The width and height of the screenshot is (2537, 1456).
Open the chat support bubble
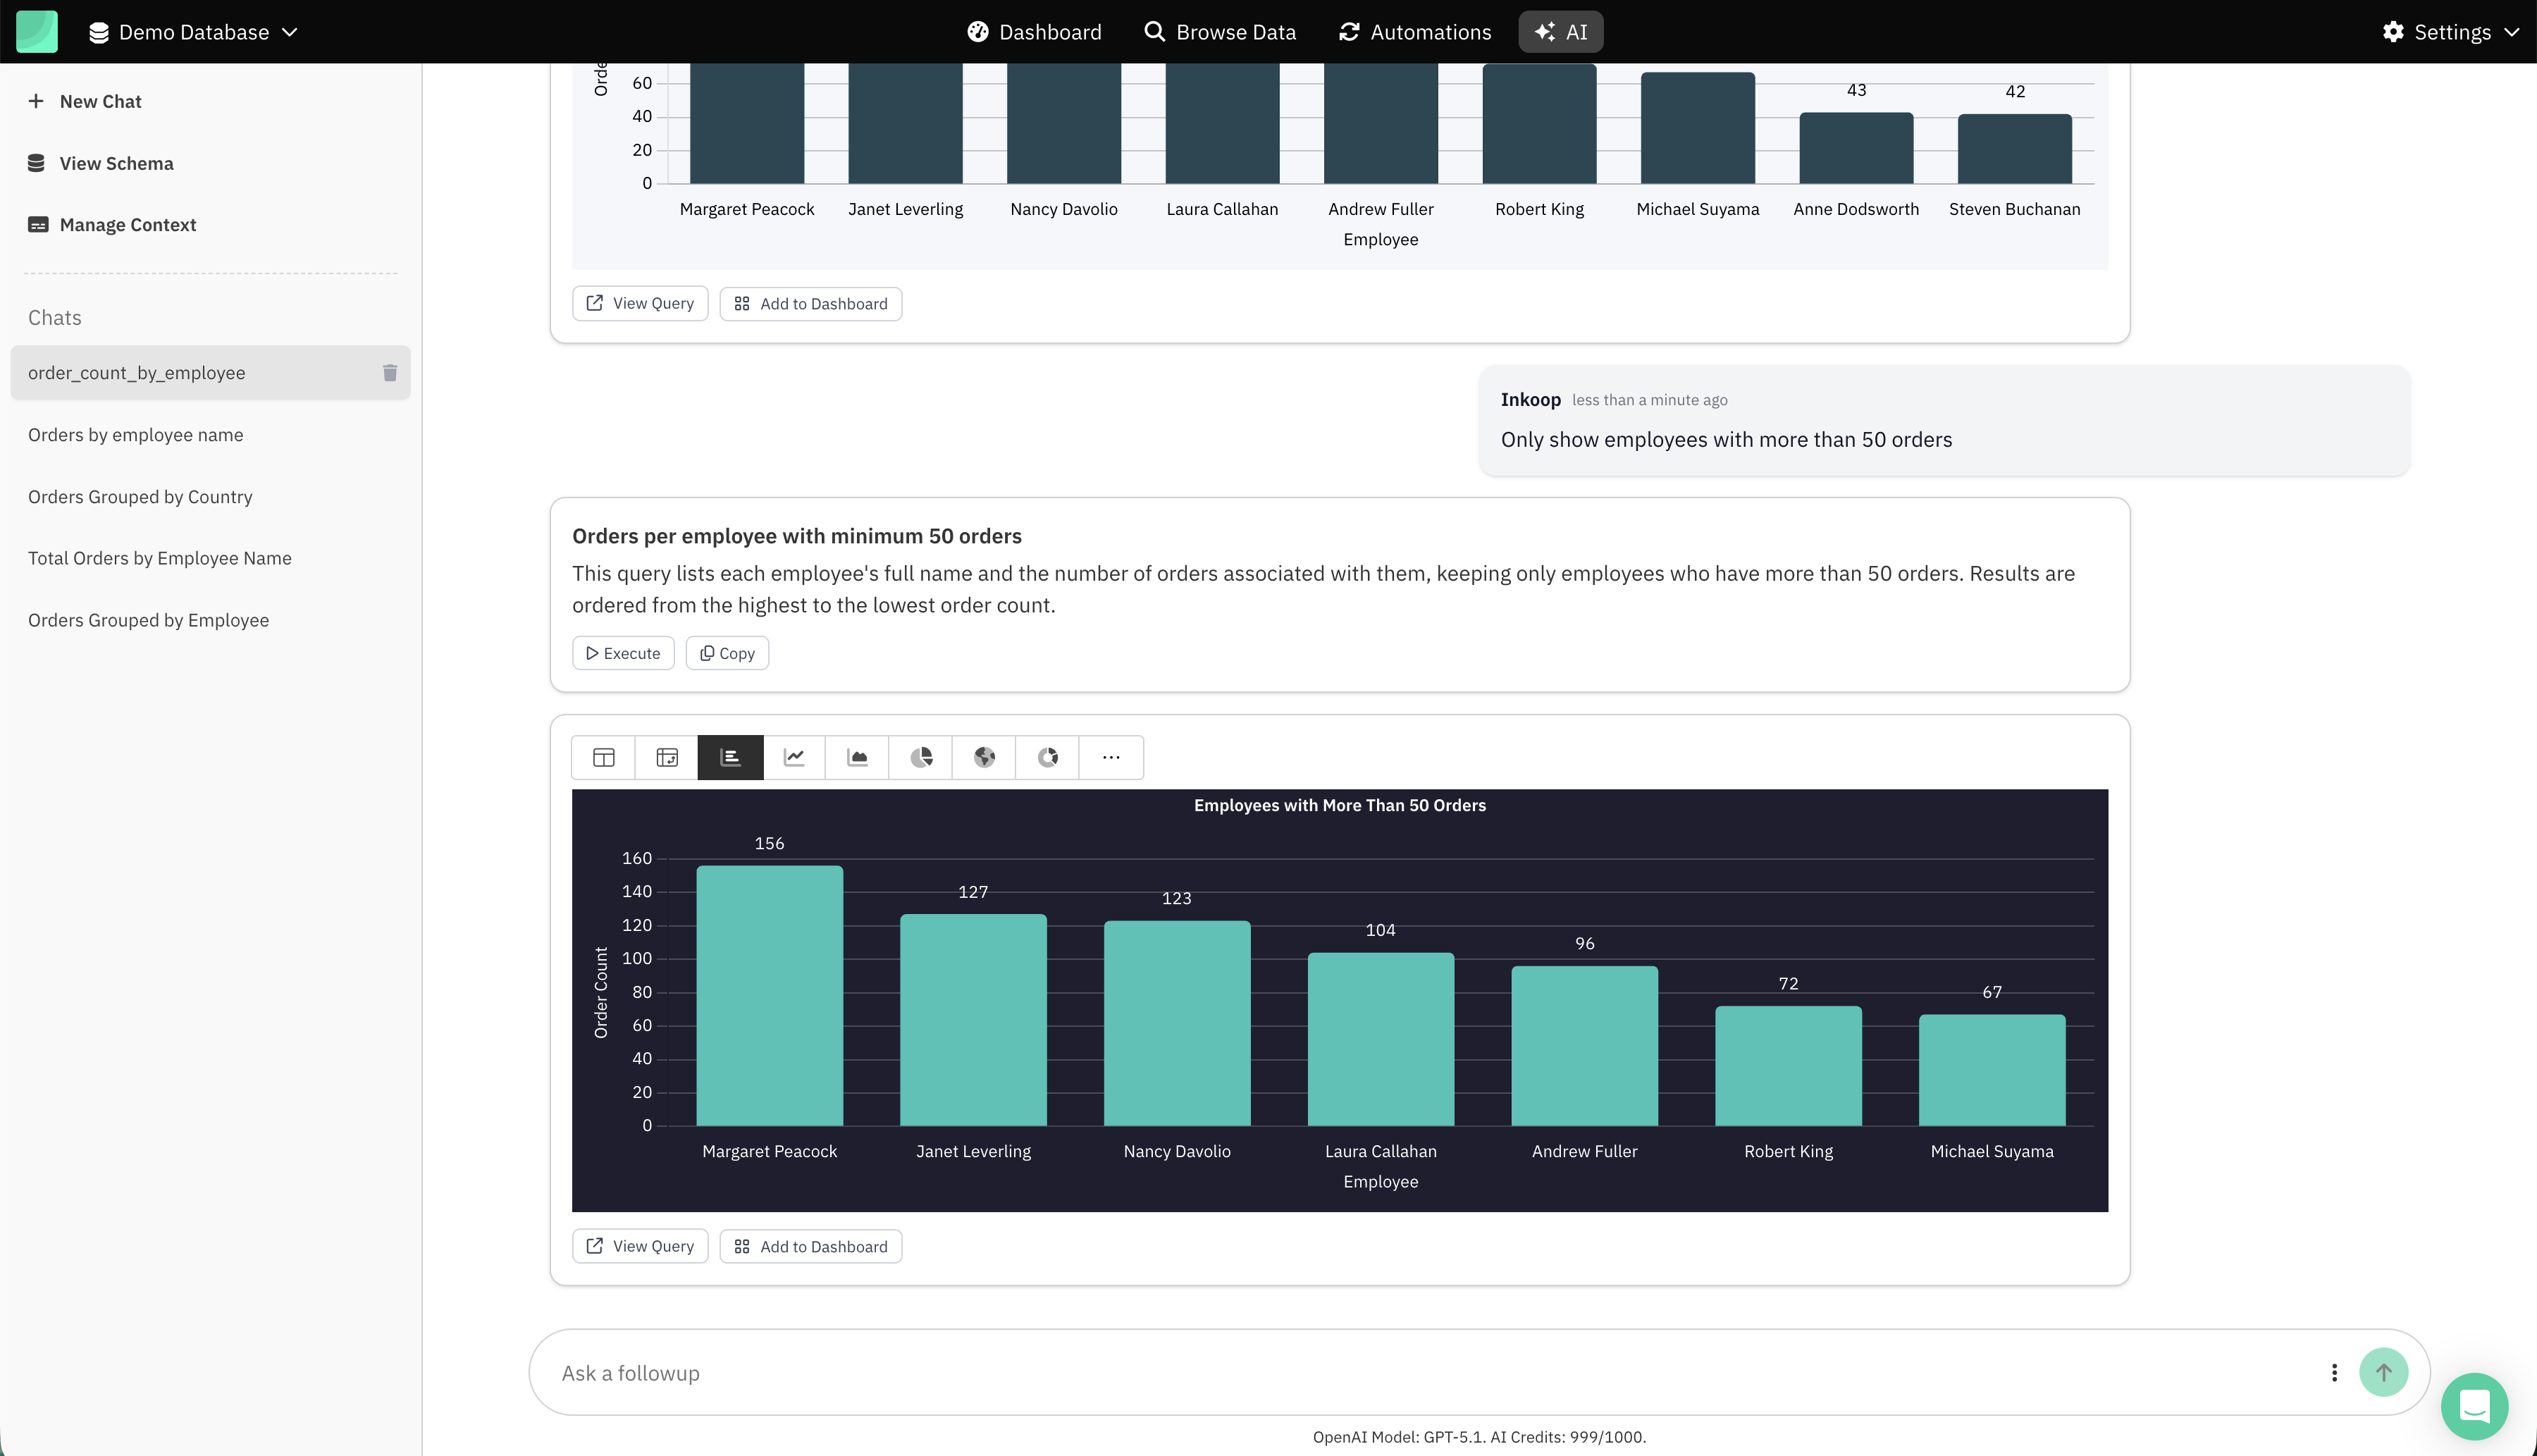(x=2474, y=1406)
